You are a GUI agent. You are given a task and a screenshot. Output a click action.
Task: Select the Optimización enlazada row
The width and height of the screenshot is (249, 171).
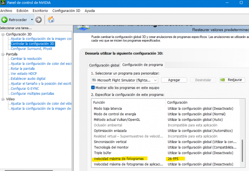click(166, 131)
